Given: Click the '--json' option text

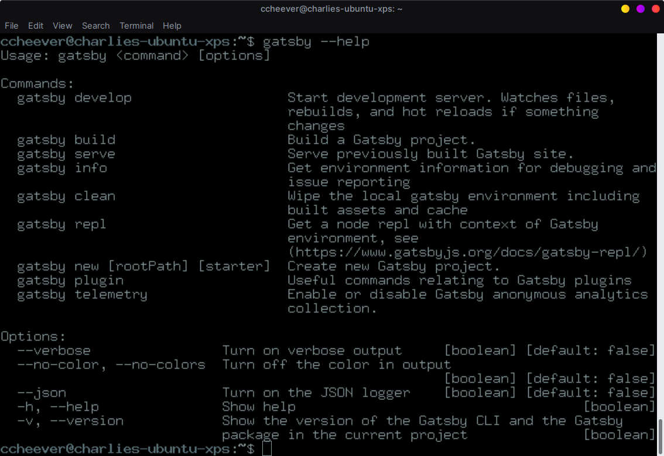Looking at the screenshot, I should pyautogui.click(x=42, y=392).
